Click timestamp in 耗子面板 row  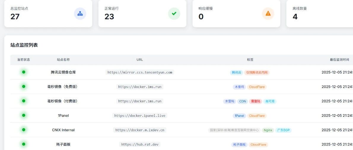(337, 144)
